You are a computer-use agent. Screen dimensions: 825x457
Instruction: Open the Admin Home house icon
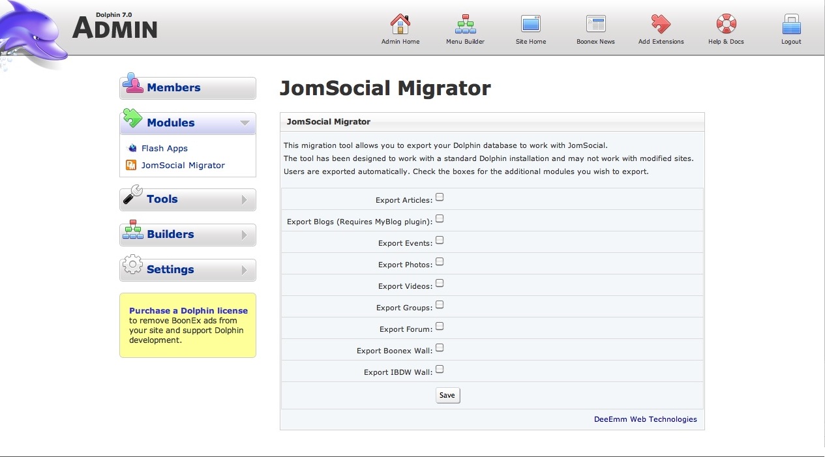400,24
